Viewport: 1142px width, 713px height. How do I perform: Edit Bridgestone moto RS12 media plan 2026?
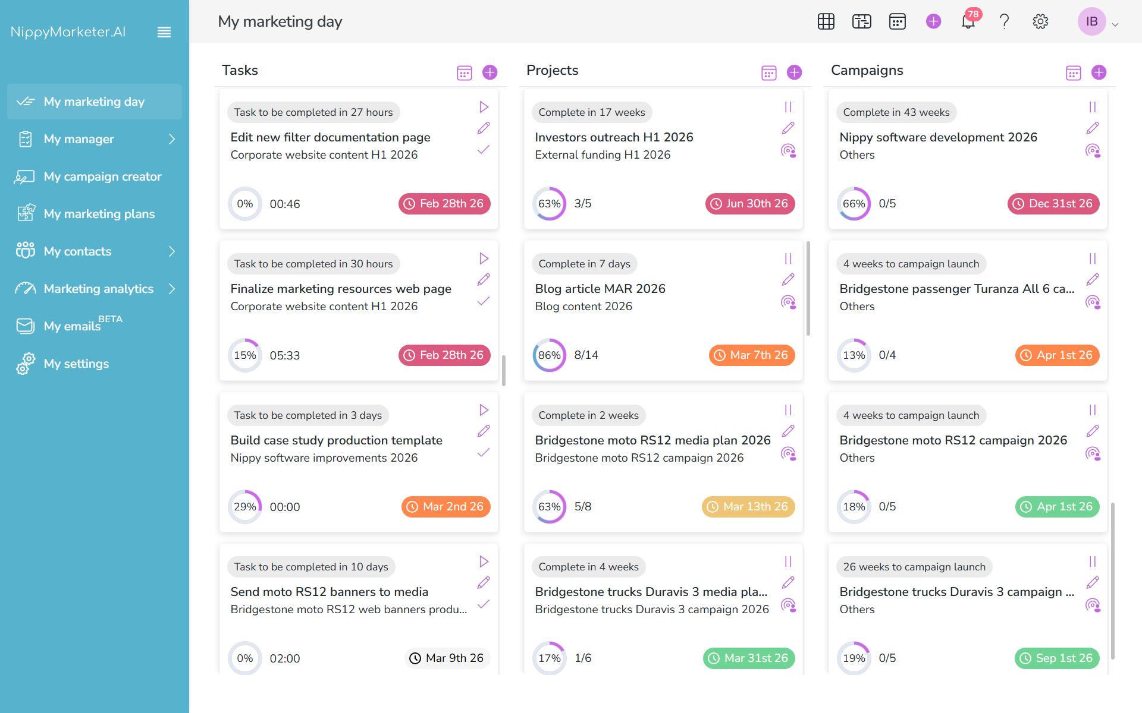click(x=788, y=431)
